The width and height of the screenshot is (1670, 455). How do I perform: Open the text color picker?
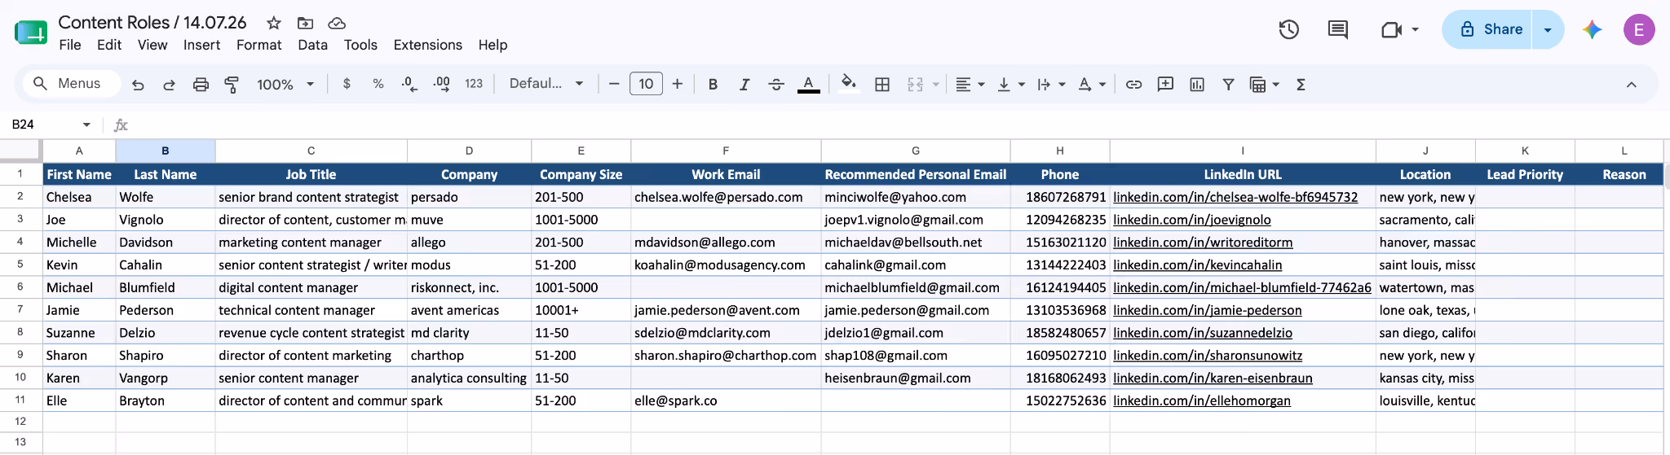[808, 84]
